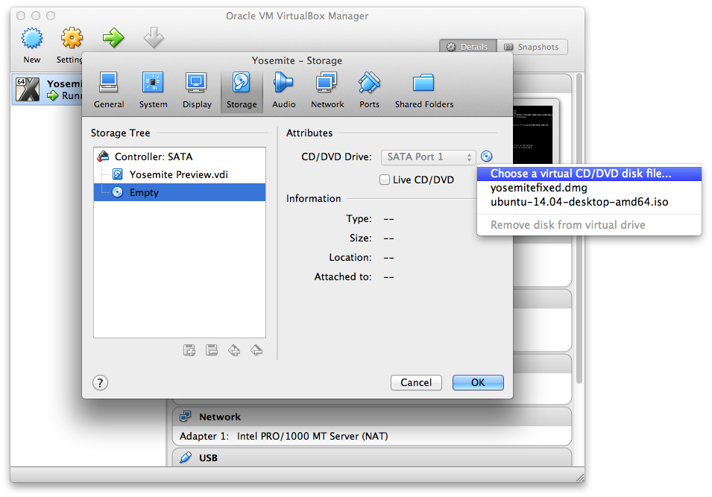Click the New virtual machine icon
Screen dimensions: 712x497
(32, 44)
